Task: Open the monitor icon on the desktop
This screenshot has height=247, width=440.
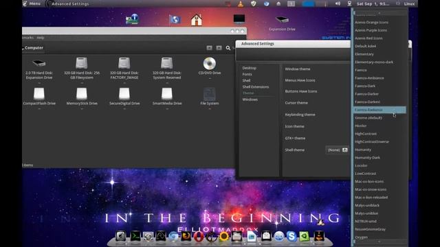Action: pos(239,19)
